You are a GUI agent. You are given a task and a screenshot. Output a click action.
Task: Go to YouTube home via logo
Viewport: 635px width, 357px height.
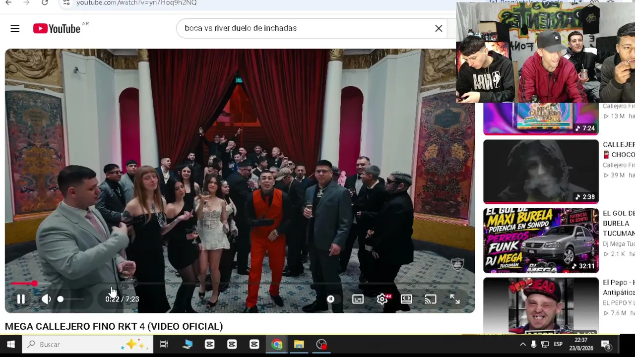tap(57, 29)
